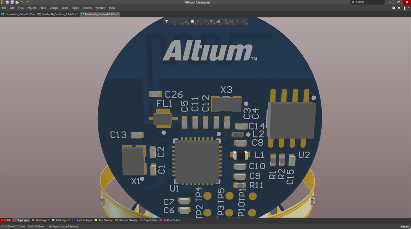Click the Altium logo in title bar
This screenshot has height=229, width=411.
coord(2,2)
